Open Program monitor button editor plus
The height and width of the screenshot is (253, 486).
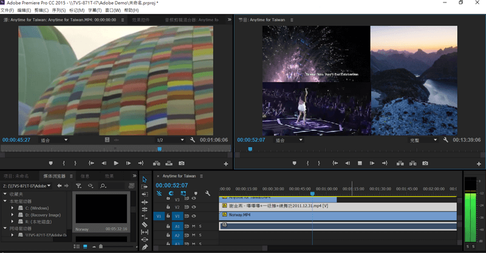(x=479, y=164)
